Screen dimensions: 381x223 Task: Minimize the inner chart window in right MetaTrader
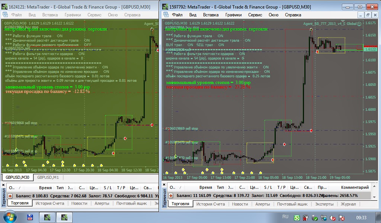coord(361,15)
